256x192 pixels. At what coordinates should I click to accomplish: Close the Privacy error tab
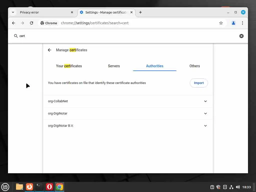[x=72, y=12]
